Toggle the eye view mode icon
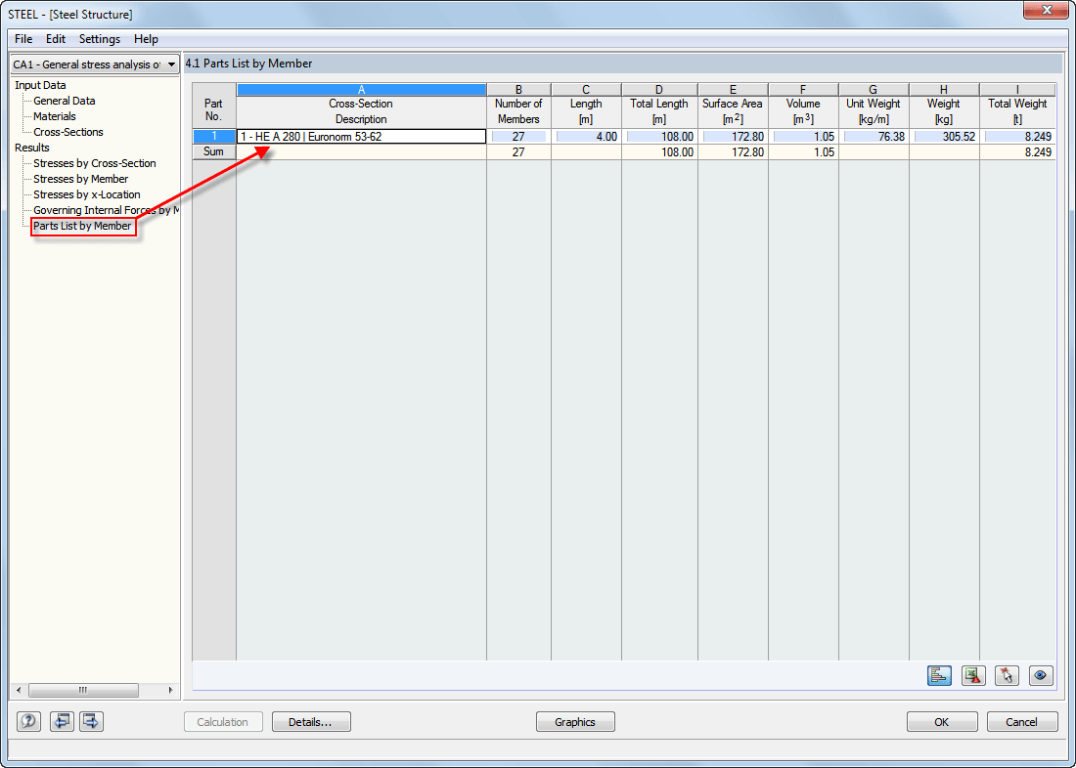Image resolution: width=1076 pixels, height=768 pixels. pyautogui.click(x=1041, y=675)
